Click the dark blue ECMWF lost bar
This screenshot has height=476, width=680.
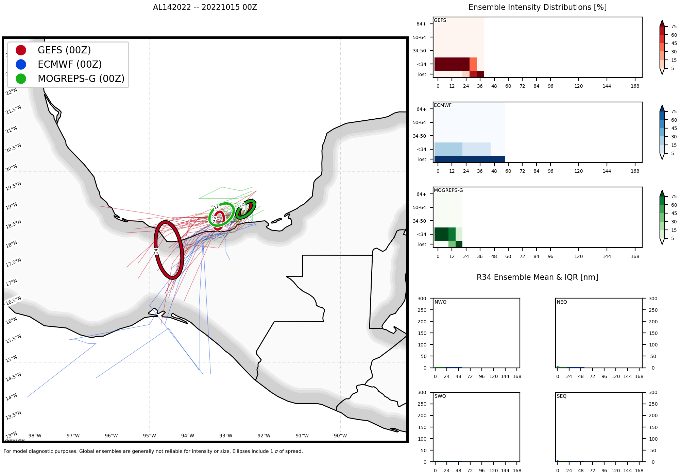[469, 159]
